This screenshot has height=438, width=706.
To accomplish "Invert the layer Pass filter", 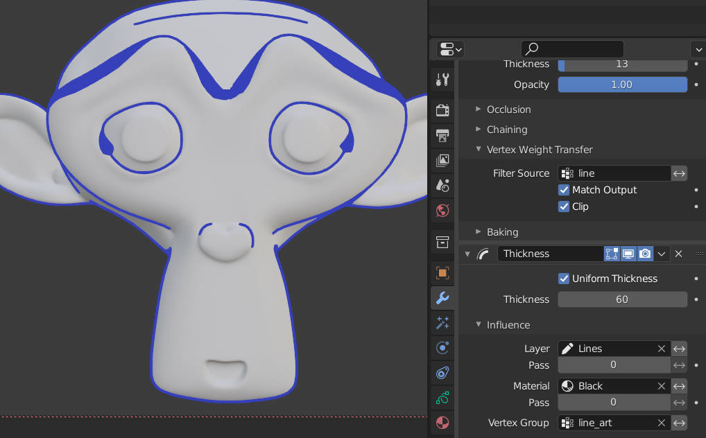I will [679, 365].
